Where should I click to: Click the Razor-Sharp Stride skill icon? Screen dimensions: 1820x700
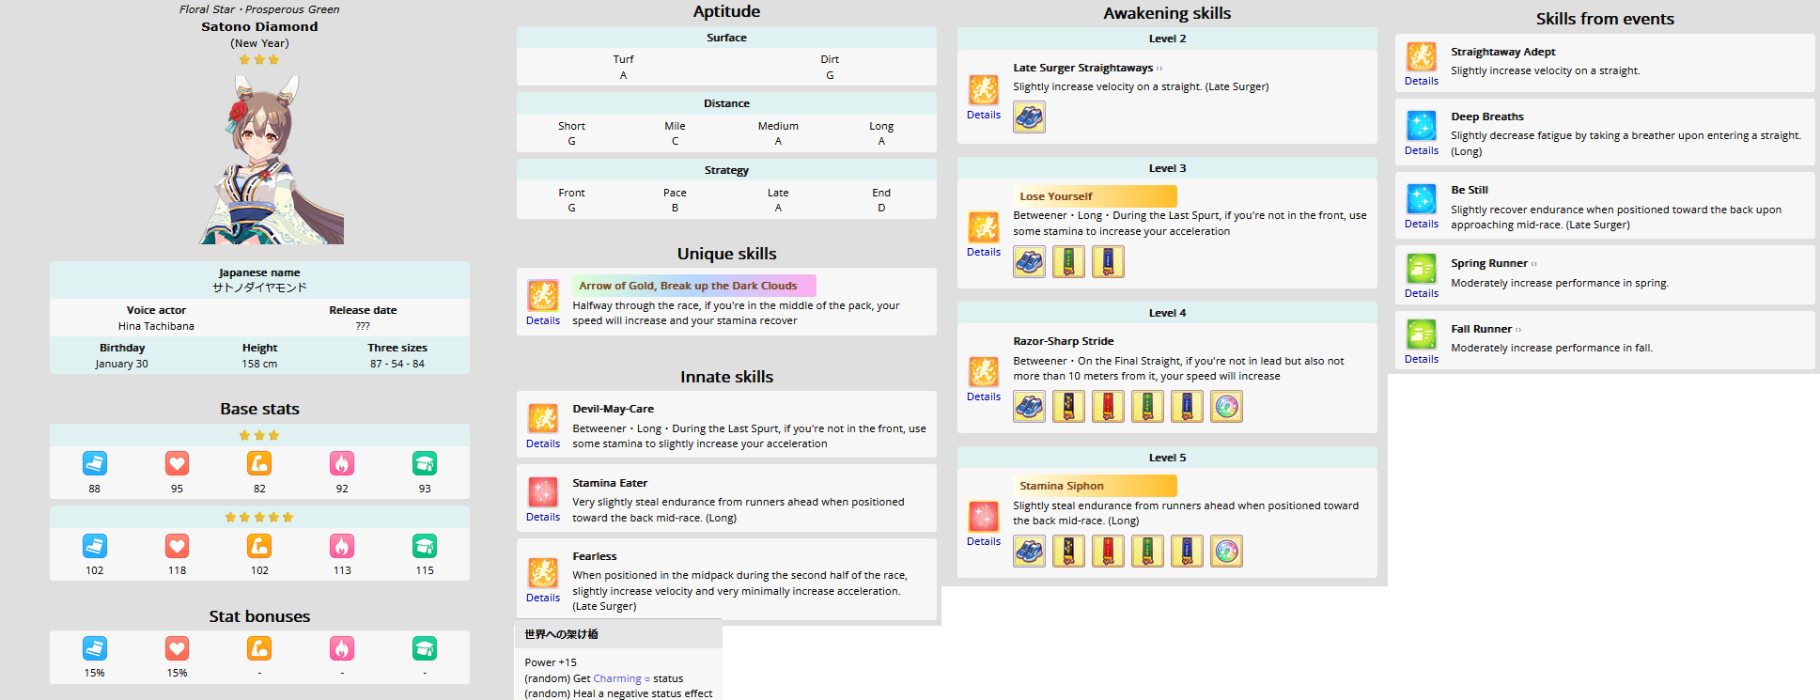click(984, 372)
